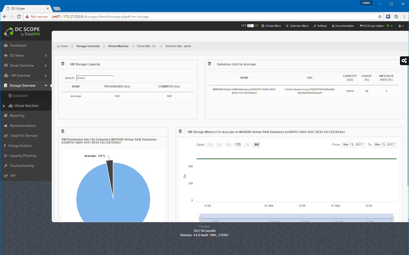Open the user account dropdown
409x255 pixels.
(401, 26)
